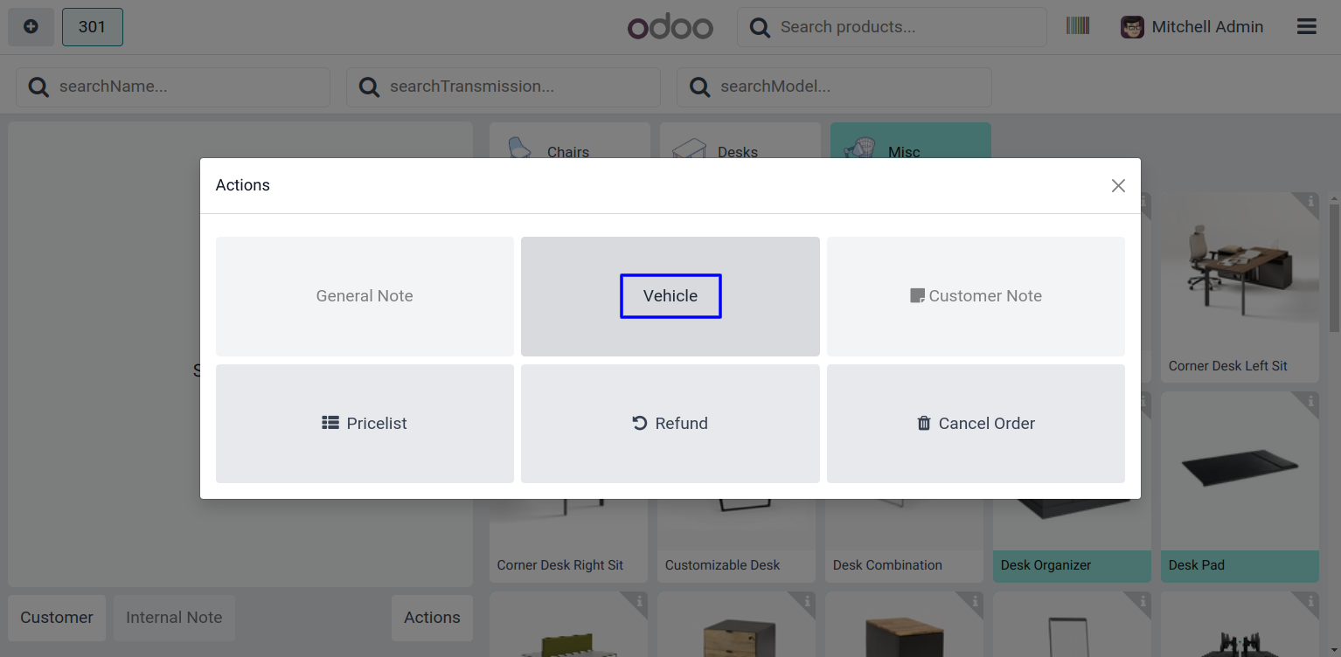Choose the Refund action
The height and width of the screenshot is (657, 1341).
click(670, 424)
